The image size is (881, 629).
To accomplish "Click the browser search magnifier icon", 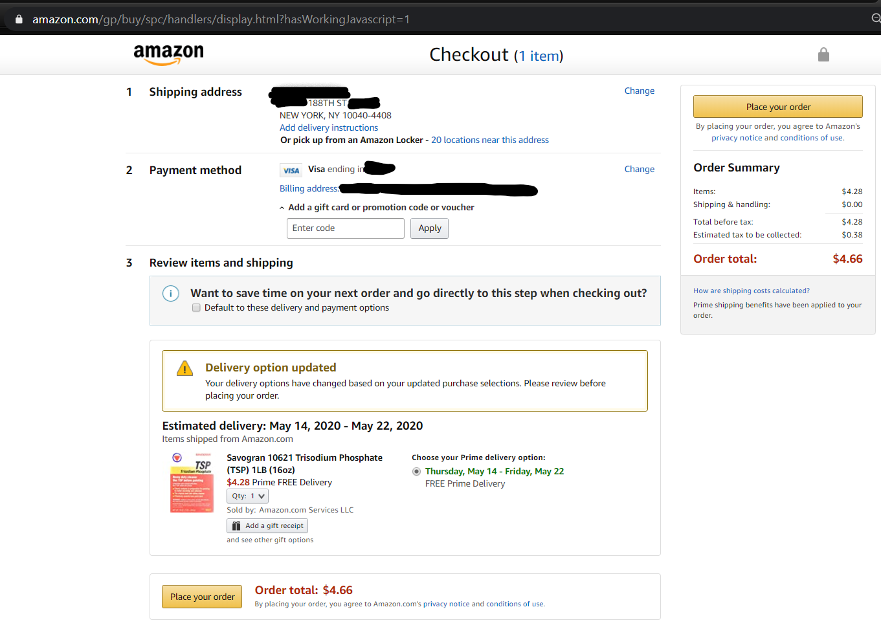I will pos(876,18).
